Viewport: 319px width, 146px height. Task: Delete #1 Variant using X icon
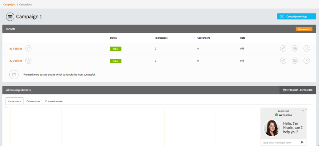pyautogui.click(x=307, y=48)
